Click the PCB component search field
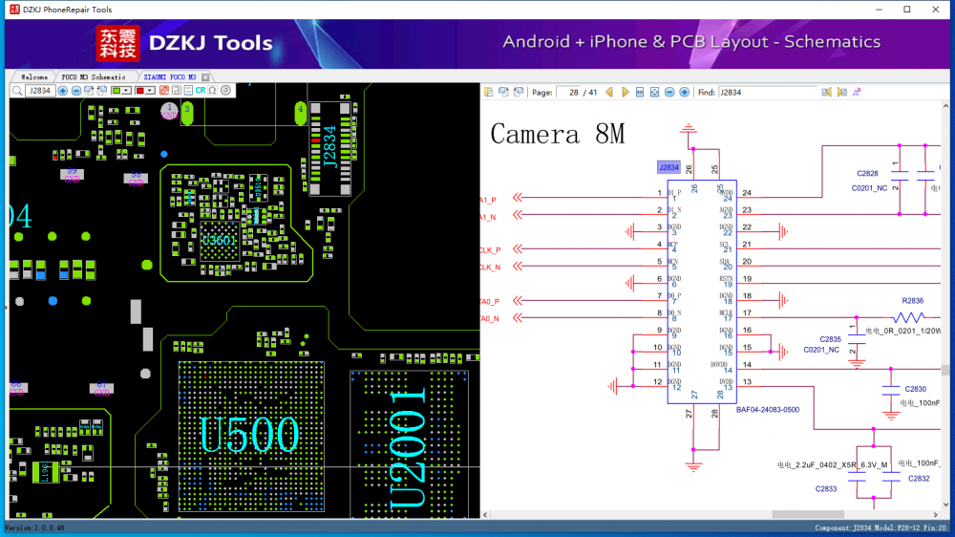The width and height of the screenshot is (955, 537). (40, 91)
